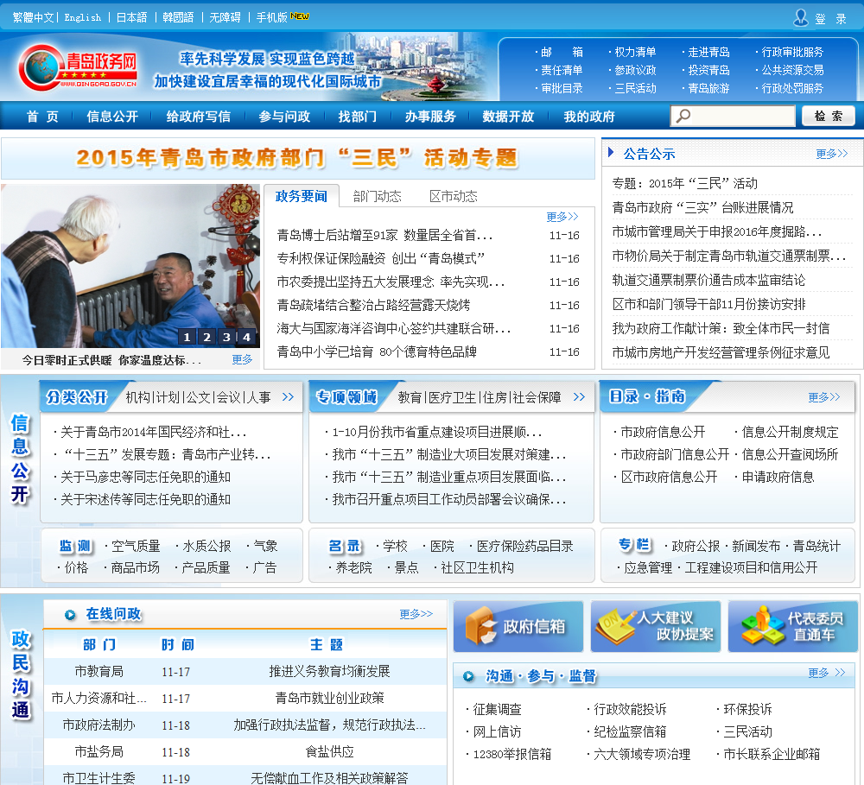The width and height of the screenshot is (864, 785).
Task: Click the heating visit news photo
Action: [130, 265]
